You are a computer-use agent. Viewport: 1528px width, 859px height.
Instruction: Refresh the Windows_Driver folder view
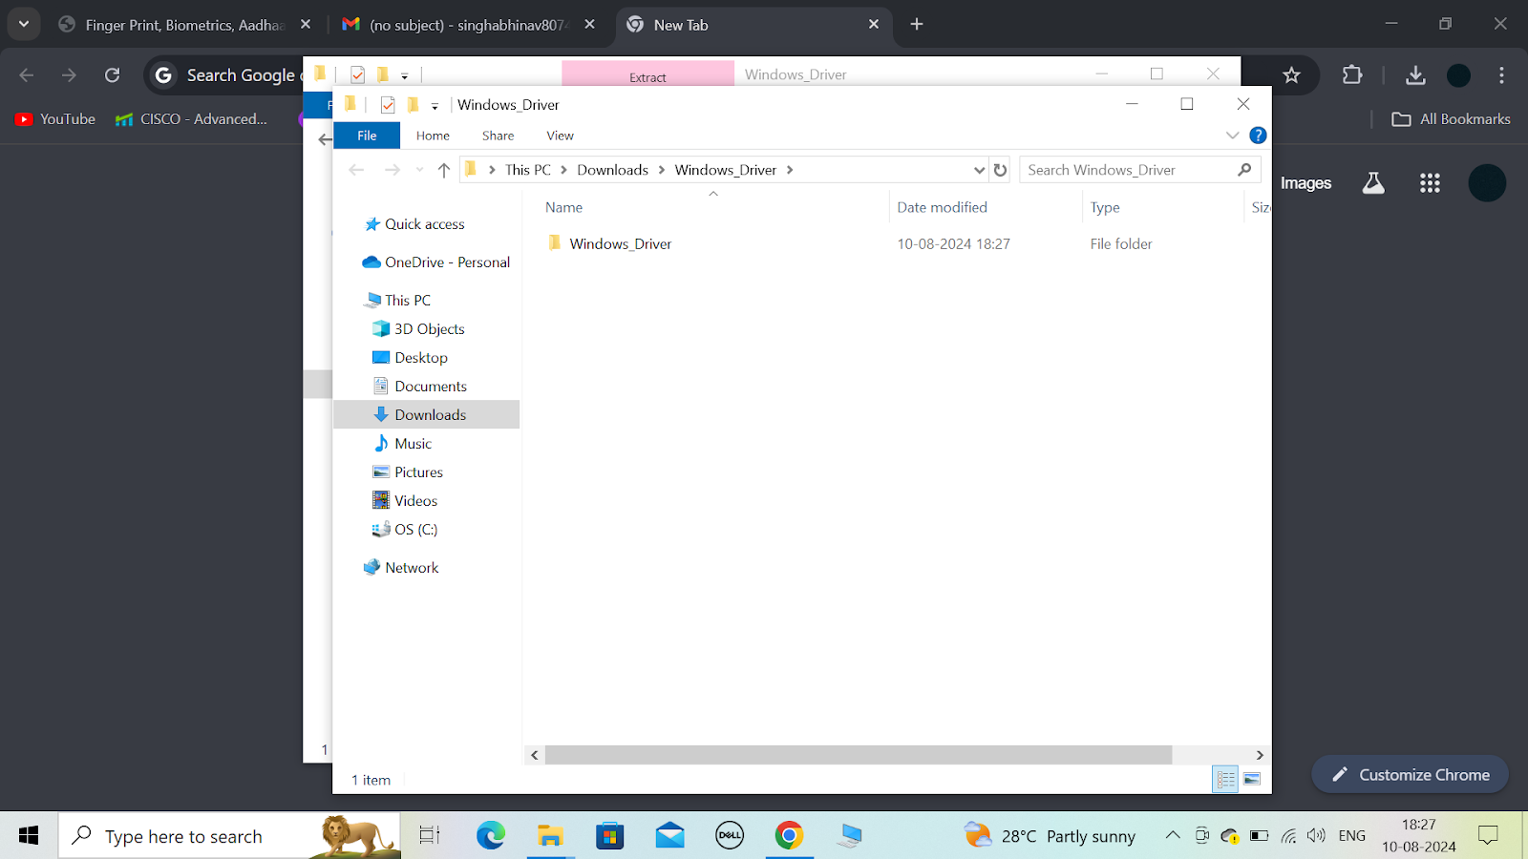coord(1000,170)
